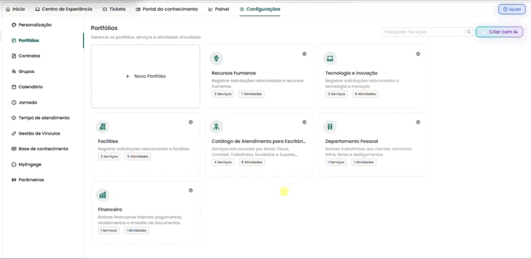Switch to the Tickets tab

[x=114, y=9]
